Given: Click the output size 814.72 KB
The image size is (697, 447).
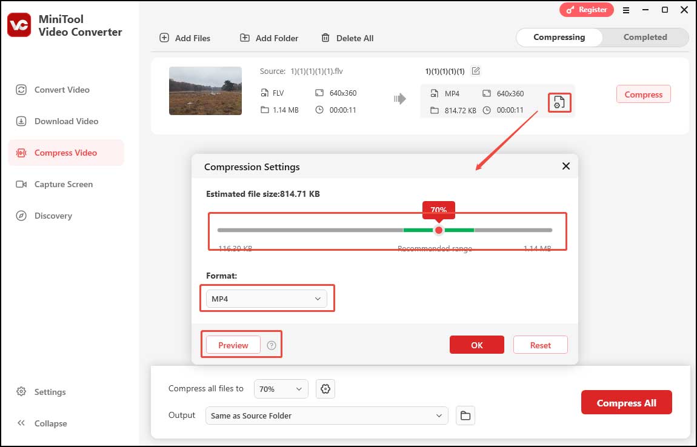Looking at the screenshot, I should point(460,111).
